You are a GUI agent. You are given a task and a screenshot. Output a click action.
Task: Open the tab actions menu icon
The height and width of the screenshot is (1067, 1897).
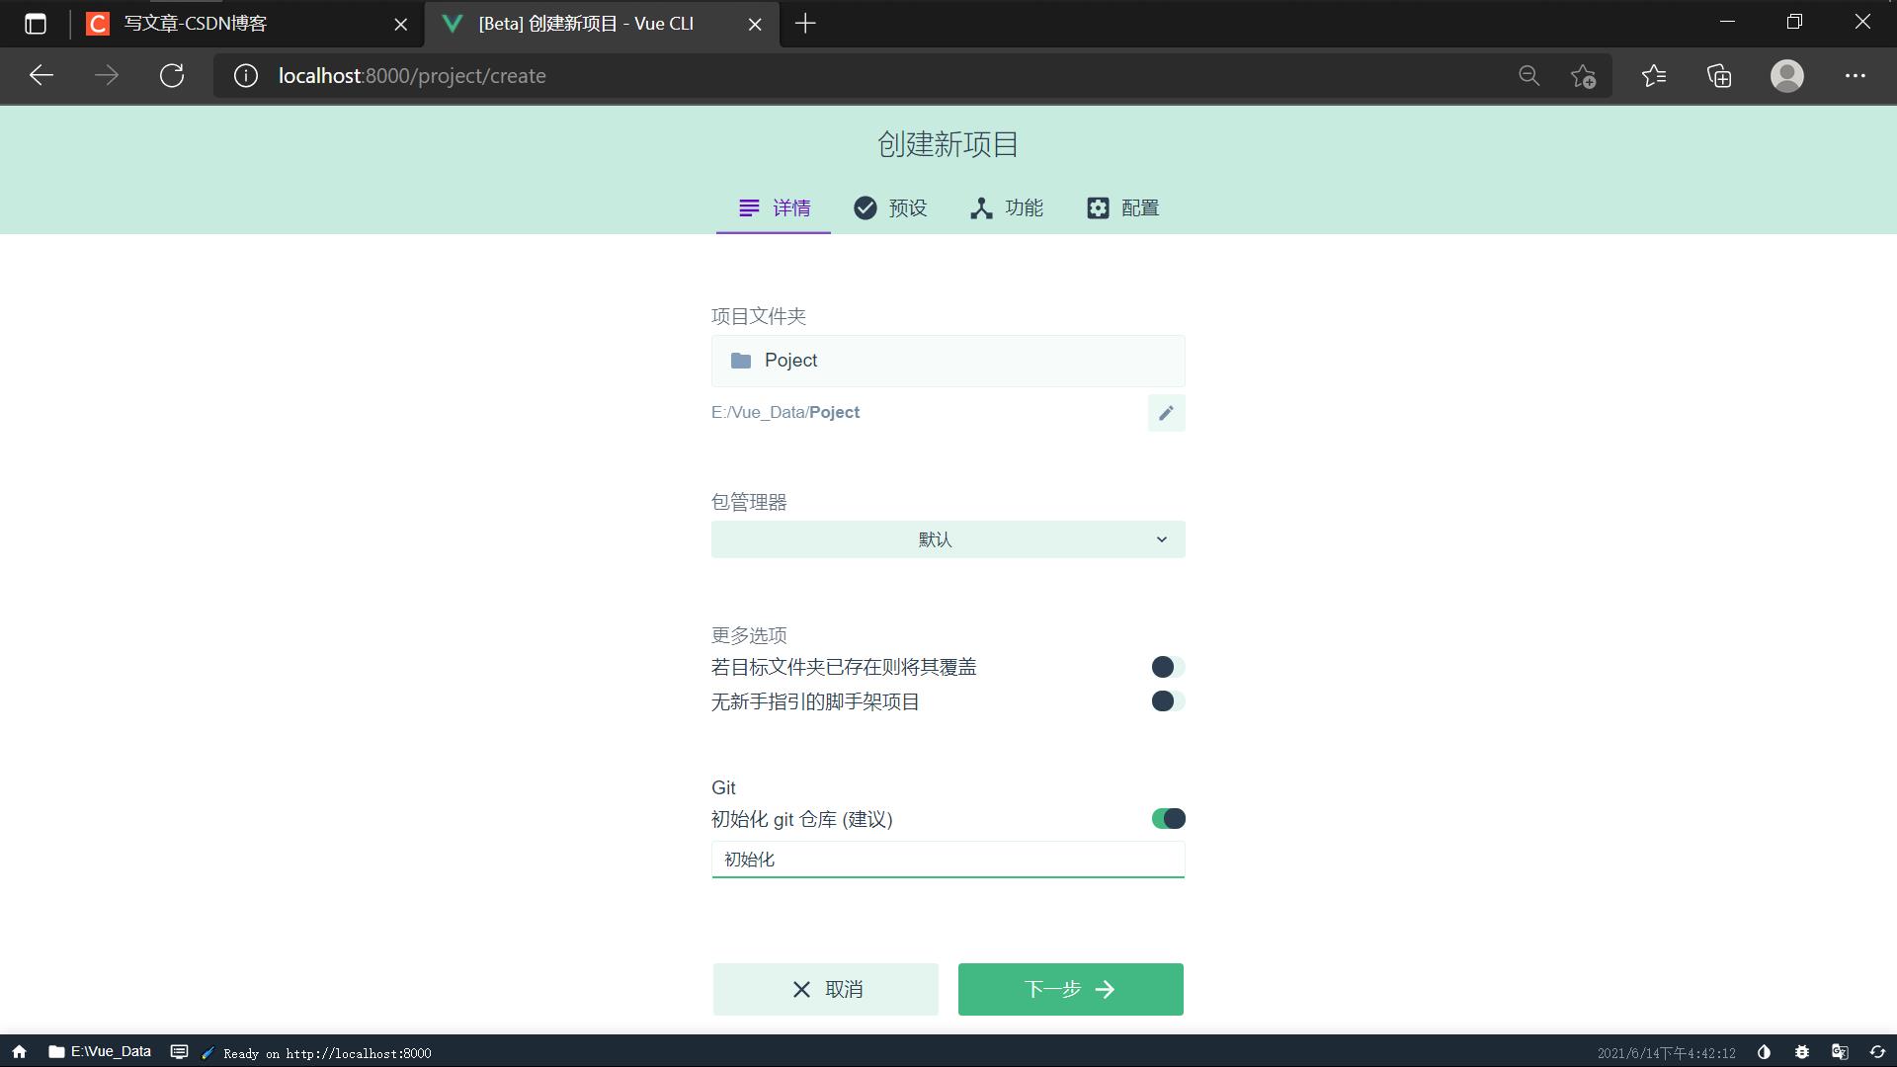(x=36, y=24)
